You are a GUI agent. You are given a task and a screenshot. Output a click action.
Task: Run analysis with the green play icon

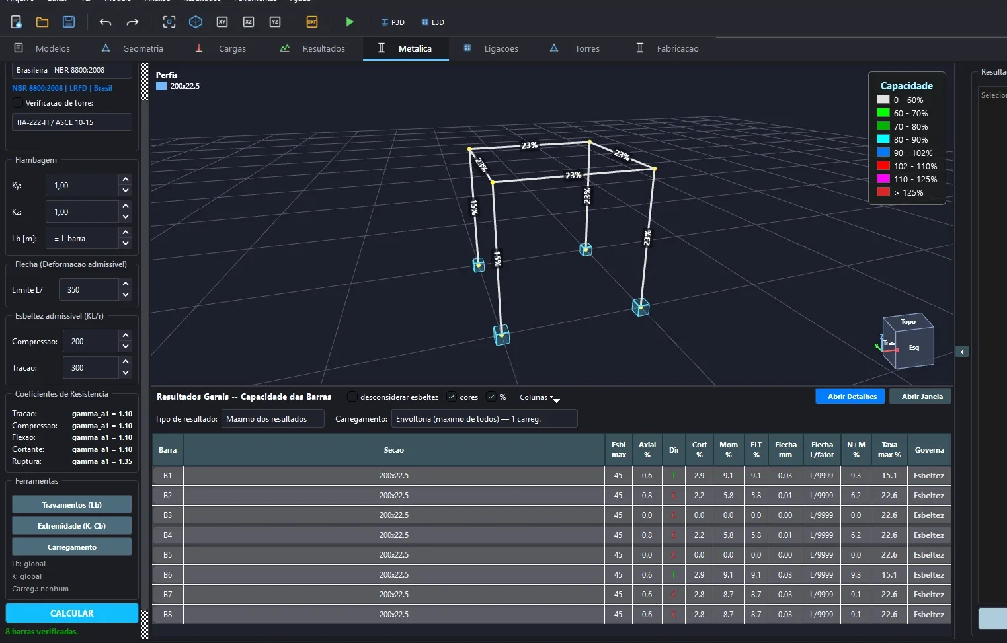click(350, 22)
